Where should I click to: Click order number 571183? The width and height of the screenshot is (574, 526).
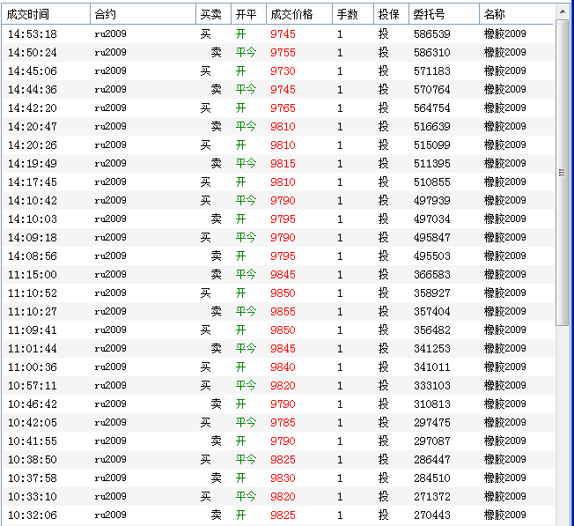point(432,71)
